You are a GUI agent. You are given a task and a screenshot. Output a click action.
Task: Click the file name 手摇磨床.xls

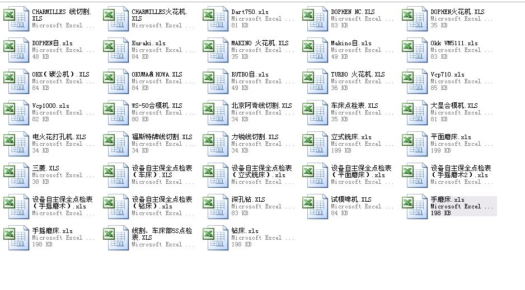pos(52,231)
